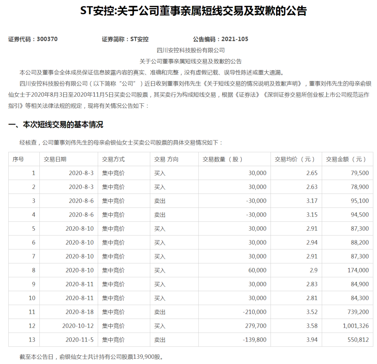
Task: Click sequence number '8' in the first column
Action: click(34, 270)
